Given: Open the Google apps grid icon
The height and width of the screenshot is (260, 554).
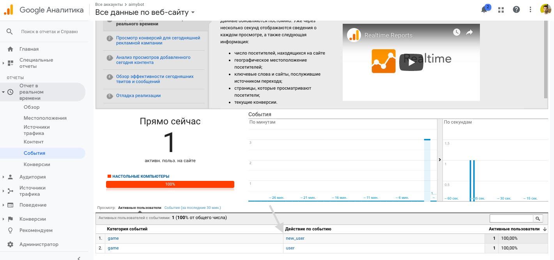Looking at the screenshot, I should 501,10.
